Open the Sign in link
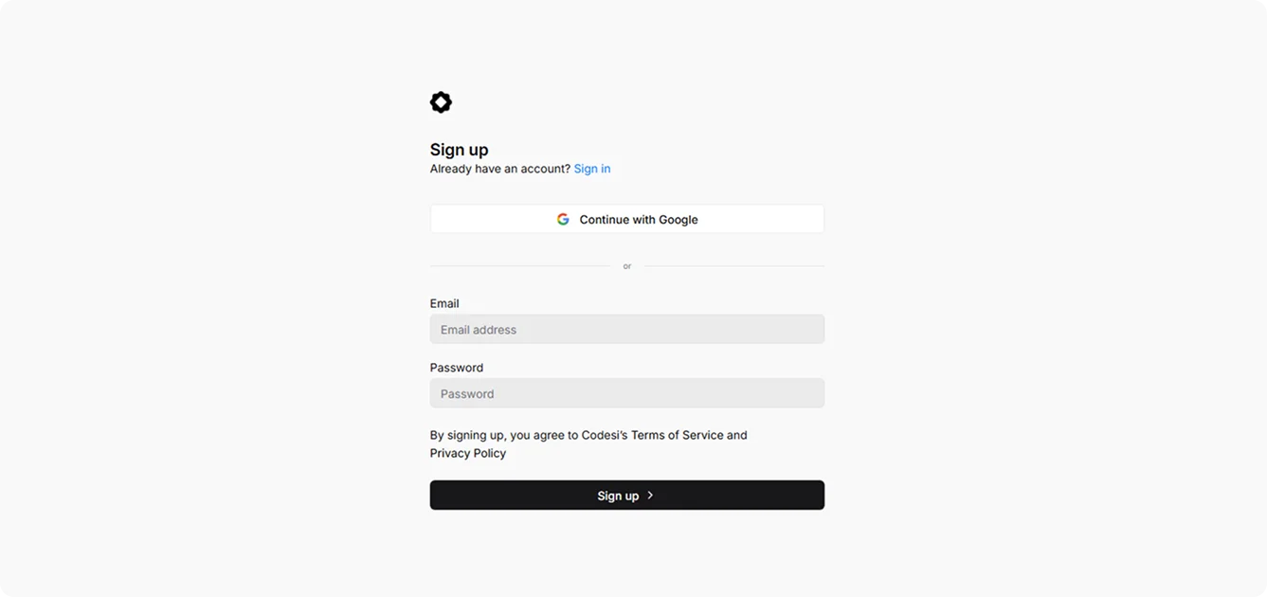The width and height of the screenshot is (1267, 597). [x=592, y=169]
